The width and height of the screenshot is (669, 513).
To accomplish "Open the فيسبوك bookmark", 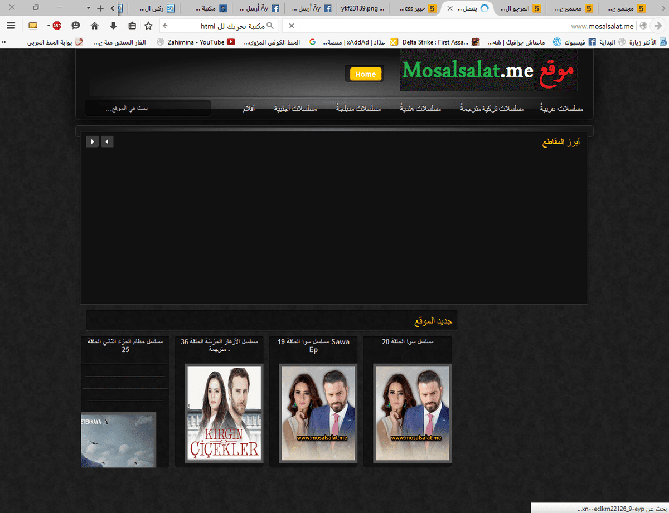I will coord(580,42).
